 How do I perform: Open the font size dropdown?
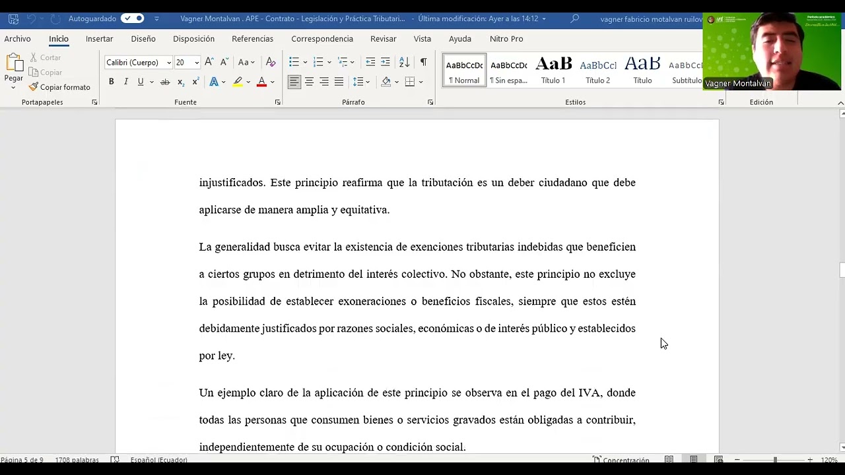196,63
